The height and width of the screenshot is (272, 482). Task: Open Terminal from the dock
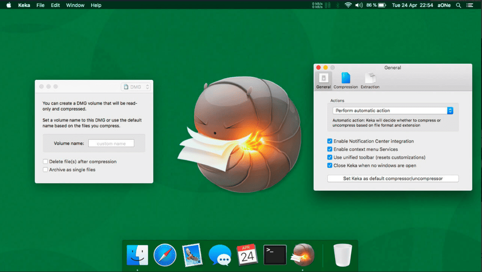[x=275, y=255]
